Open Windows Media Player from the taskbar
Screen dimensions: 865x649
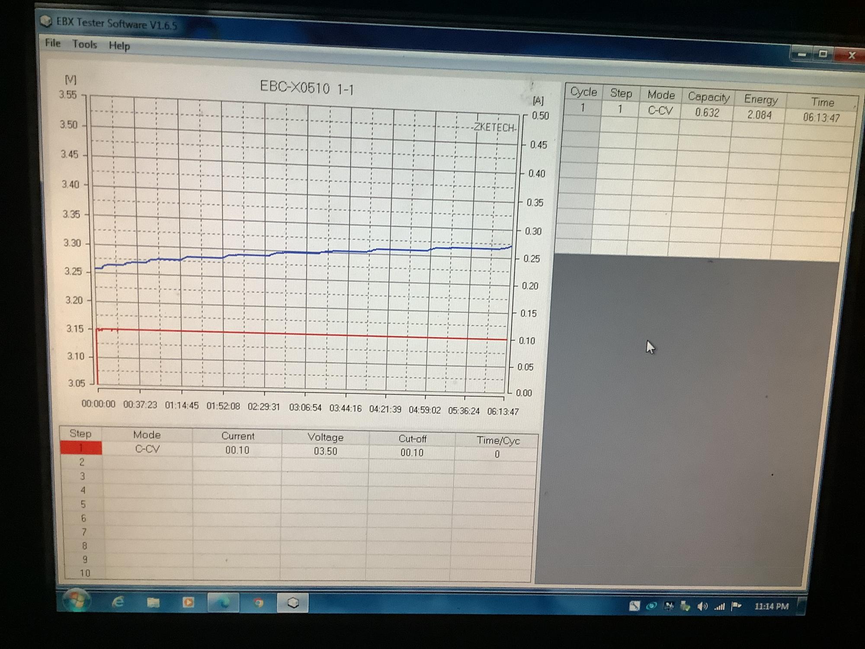click(188, 602)
